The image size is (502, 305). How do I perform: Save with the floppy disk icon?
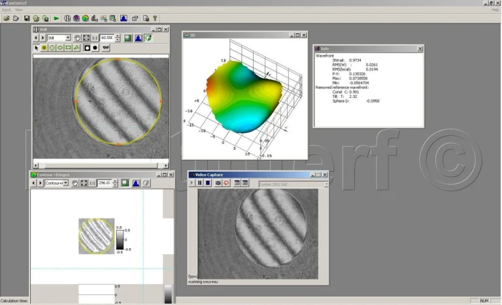click(27, 18)
